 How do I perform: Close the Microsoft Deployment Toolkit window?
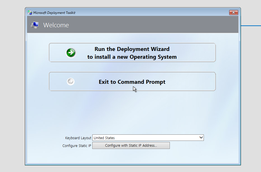tap(233, 12)
